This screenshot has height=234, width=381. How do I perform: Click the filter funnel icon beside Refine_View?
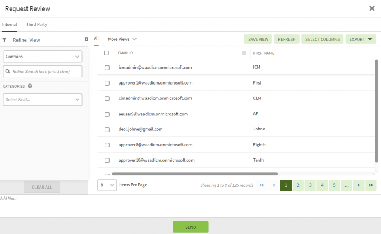coord(4,40)
